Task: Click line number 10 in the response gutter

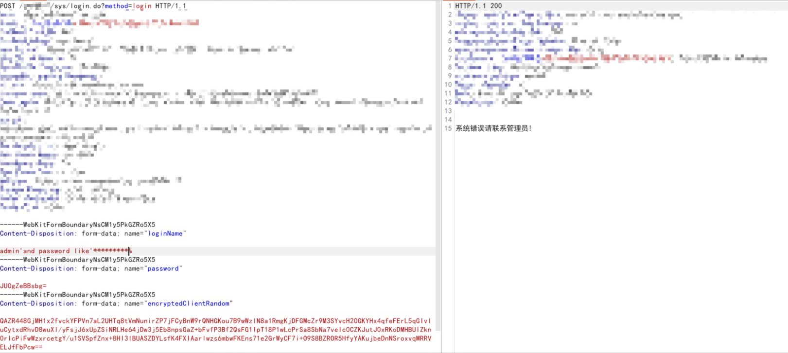Action: point(448,85)
